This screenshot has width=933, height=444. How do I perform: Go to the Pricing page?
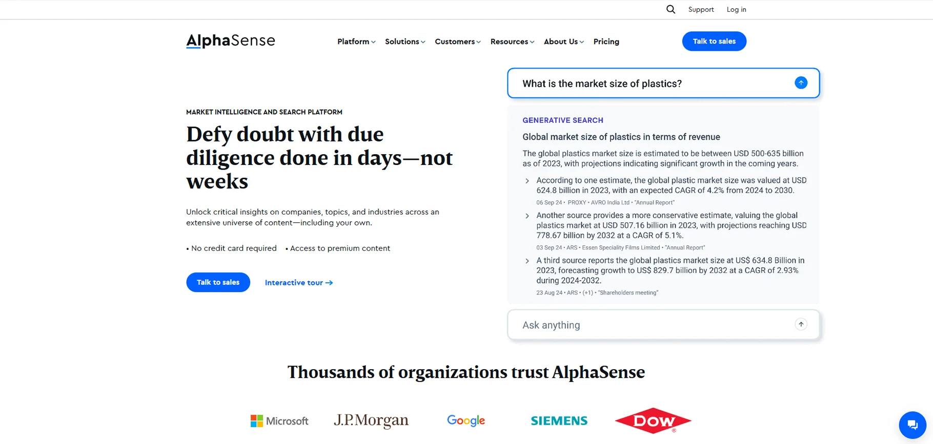[x=606, y=41]
